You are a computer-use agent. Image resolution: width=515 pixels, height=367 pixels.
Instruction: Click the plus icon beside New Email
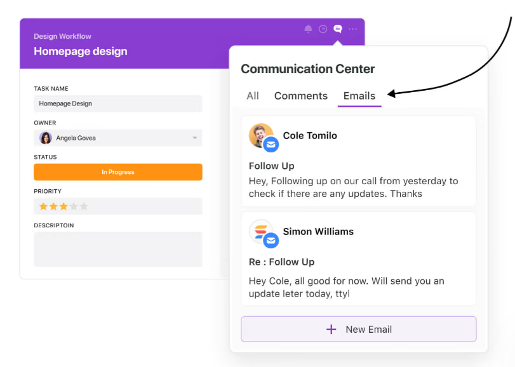pos(331,330)
